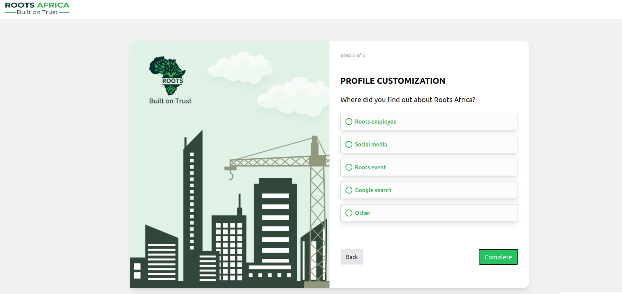Click the question 'Where did you find out about Roots Africa?'

tap(407, 100)
